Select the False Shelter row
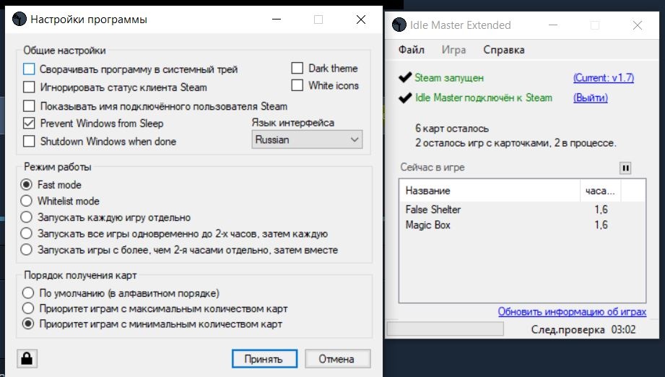This screenshot has width=665, height=377. 522,209
